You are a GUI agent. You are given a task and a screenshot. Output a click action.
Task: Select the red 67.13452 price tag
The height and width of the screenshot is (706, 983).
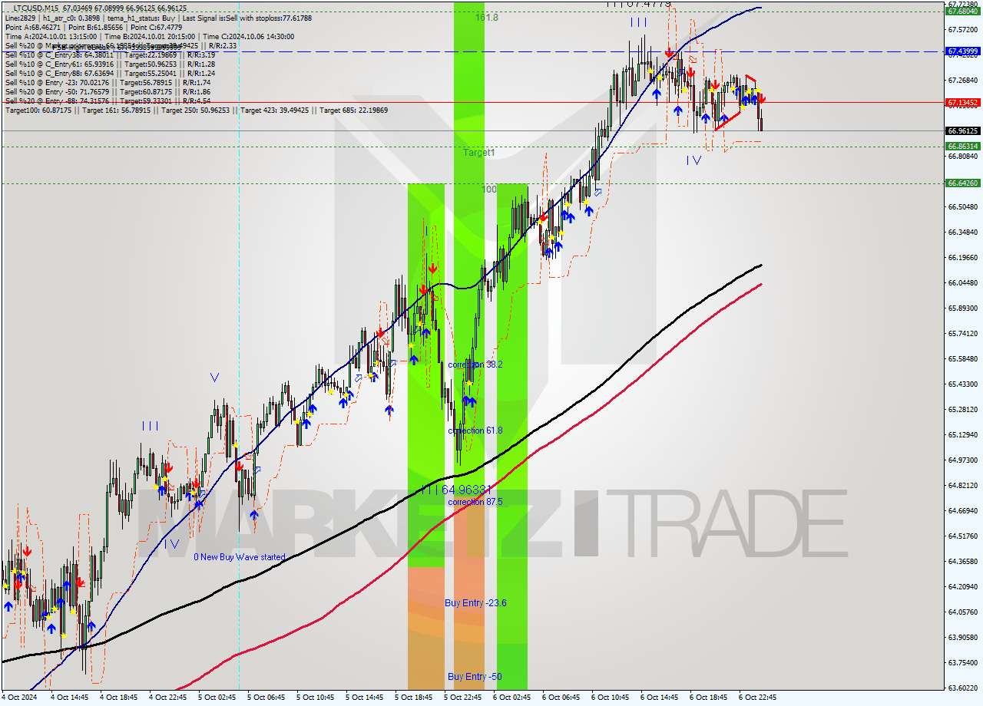pos(962,102)
